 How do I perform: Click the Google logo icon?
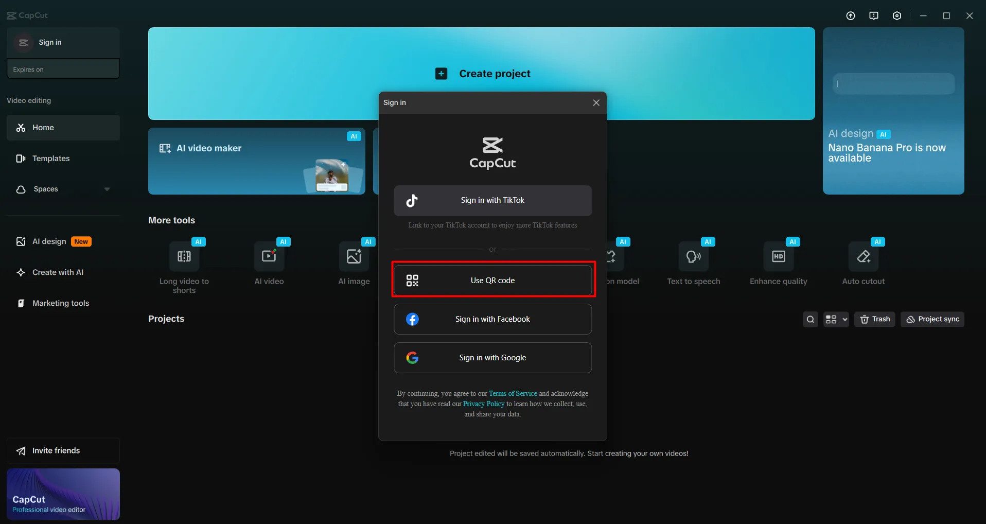coord(412,358)
